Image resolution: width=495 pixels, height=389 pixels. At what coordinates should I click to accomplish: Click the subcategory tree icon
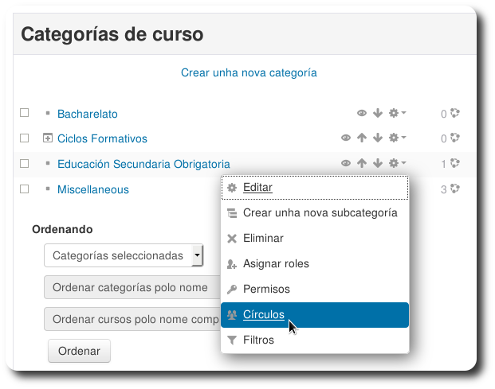point(232,213)
